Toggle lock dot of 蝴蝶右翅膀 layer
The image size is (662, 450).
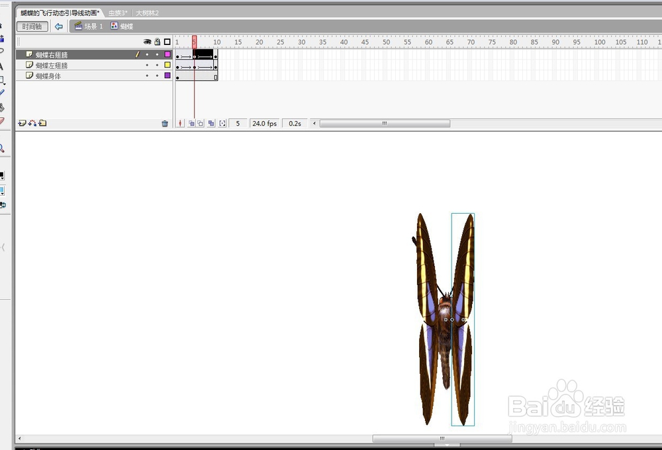click(x=157, y=54)
